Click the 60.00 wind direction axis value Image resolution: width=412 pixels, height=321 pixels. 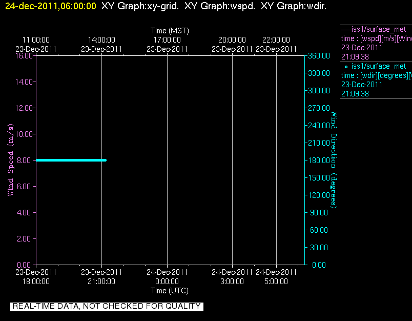click(319, 230)
